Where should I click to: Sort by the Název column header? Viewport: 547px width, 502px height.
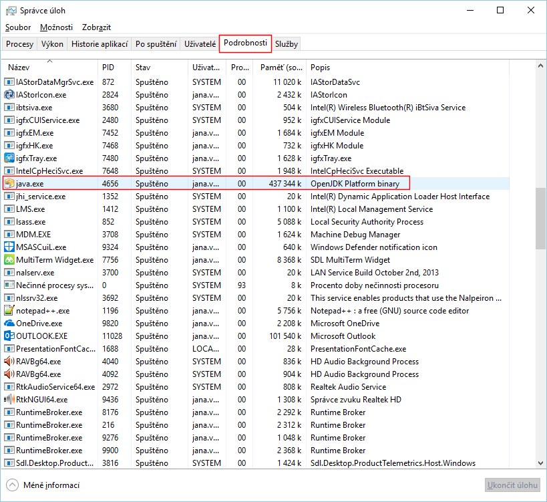point(50,68)
